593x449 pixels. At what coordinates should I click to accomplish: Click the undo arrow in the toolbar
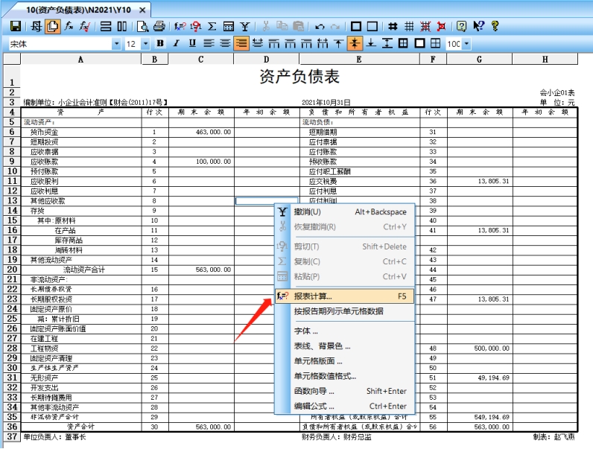coord(320,27)
